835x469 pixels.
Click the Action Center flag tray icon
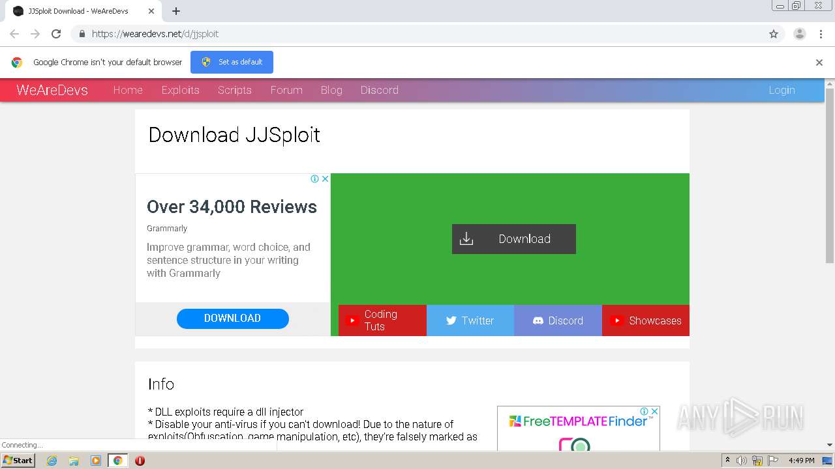[x=773, y=461]
